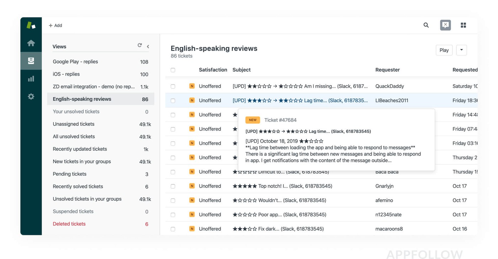Open the Views tickets sidebar icon
The height and width of the screenshot is (259, 498).
point(31,61)
